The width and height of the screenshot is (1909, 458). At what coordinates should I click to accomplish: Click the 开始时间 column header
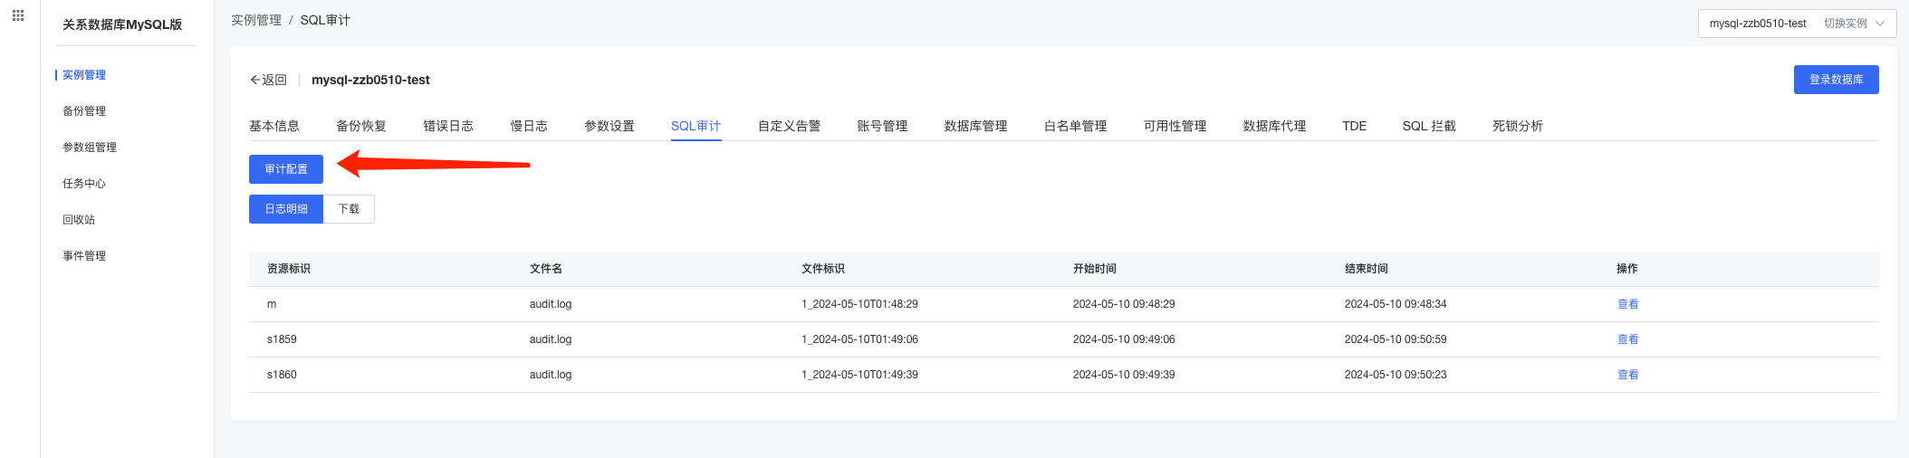tap(1094, 269)
